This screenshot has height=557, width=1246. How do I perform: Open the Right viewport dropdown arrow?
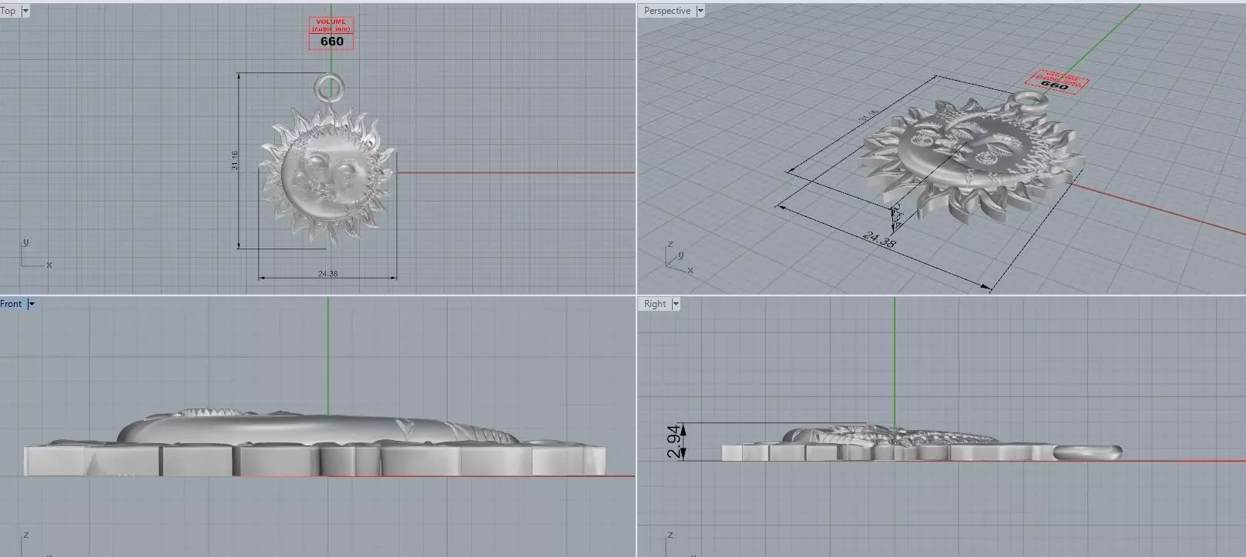point(676,304)
